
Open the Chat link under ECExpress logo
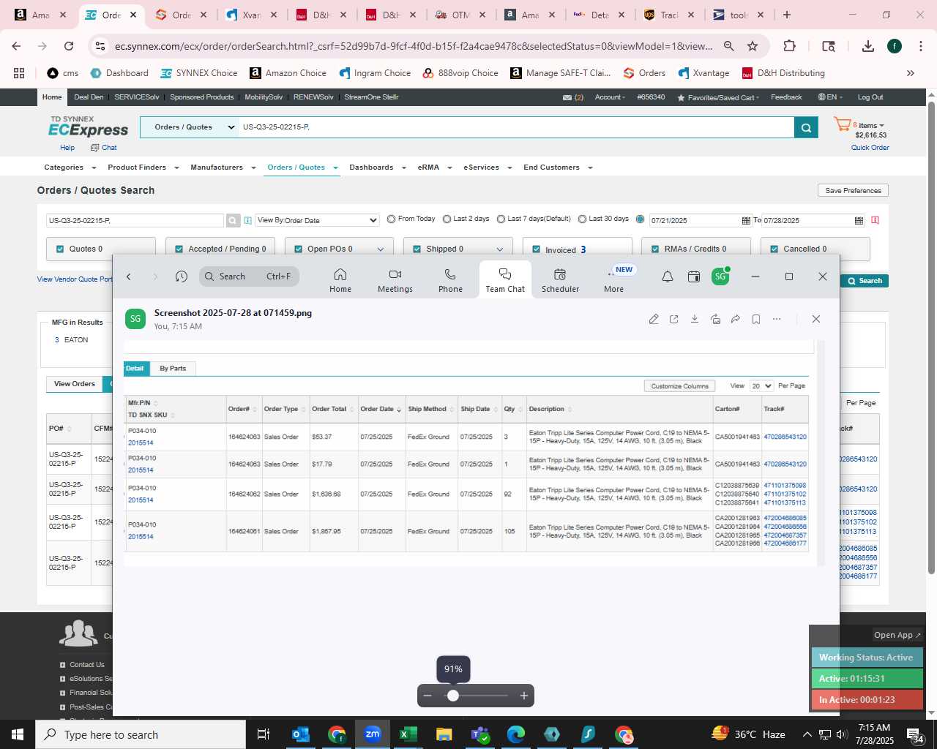(x=104, y=148)
